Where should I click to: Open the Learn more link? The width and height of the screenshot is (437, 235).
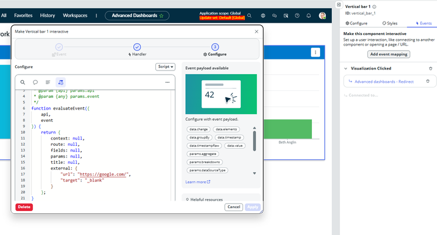197,182
